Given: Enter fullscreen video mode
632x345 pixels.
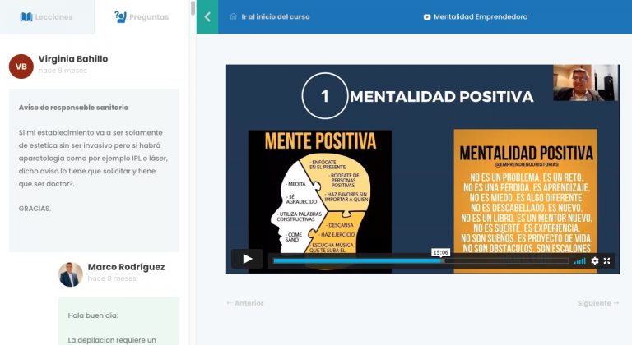Looking at the screenshot, I should [x=607, y=260].
